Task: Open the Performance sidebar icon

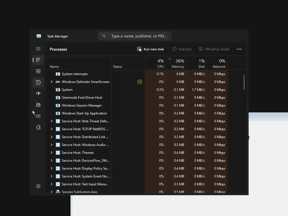Action: pyautogui.click(x=38, y=71)
